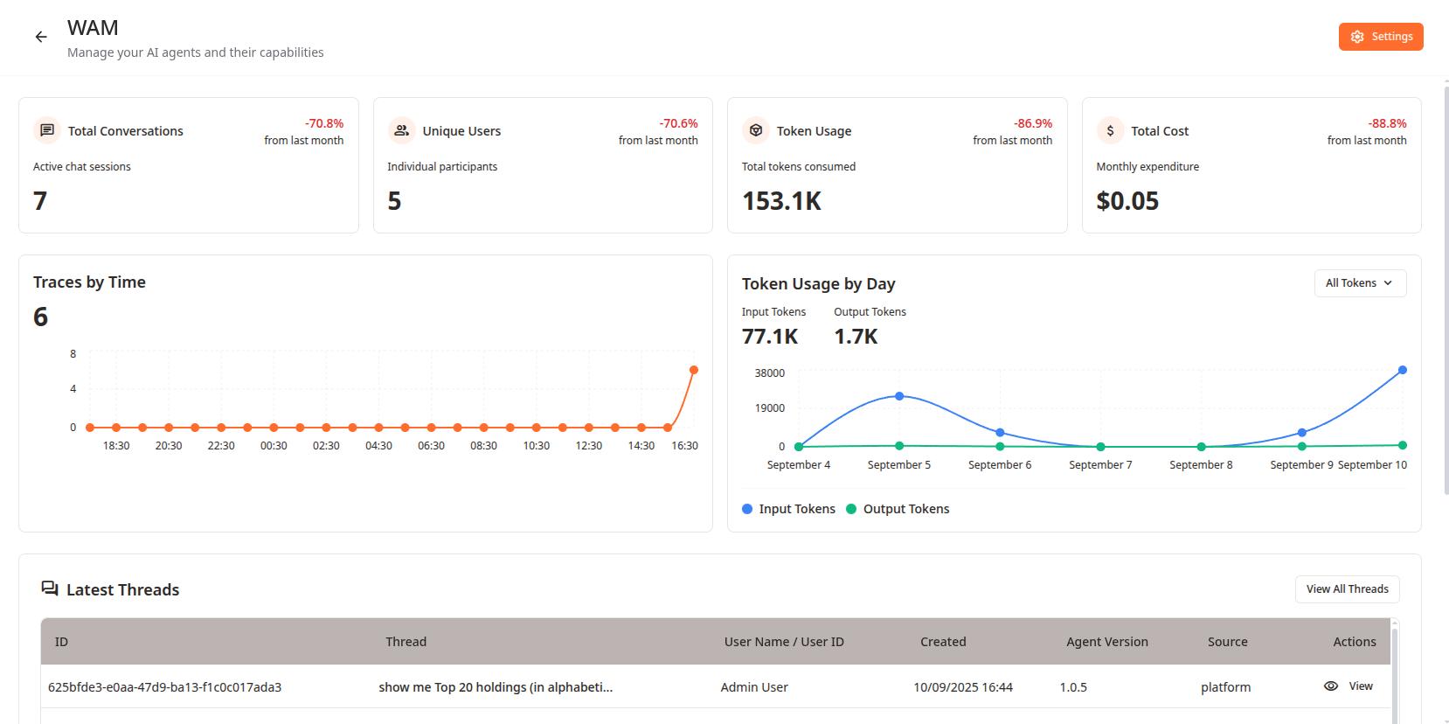This screenshot has height=724, width=1449.
Task: Click the Token Usage by Day title
Action: (x=819, y=284)
